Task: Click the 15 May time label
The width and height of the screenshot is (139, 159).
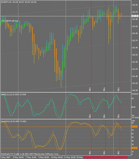Action: point(80,157)
